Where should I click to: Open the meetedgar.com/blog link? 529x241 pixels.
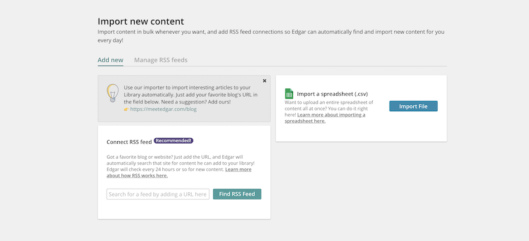[x=164, y=109]
